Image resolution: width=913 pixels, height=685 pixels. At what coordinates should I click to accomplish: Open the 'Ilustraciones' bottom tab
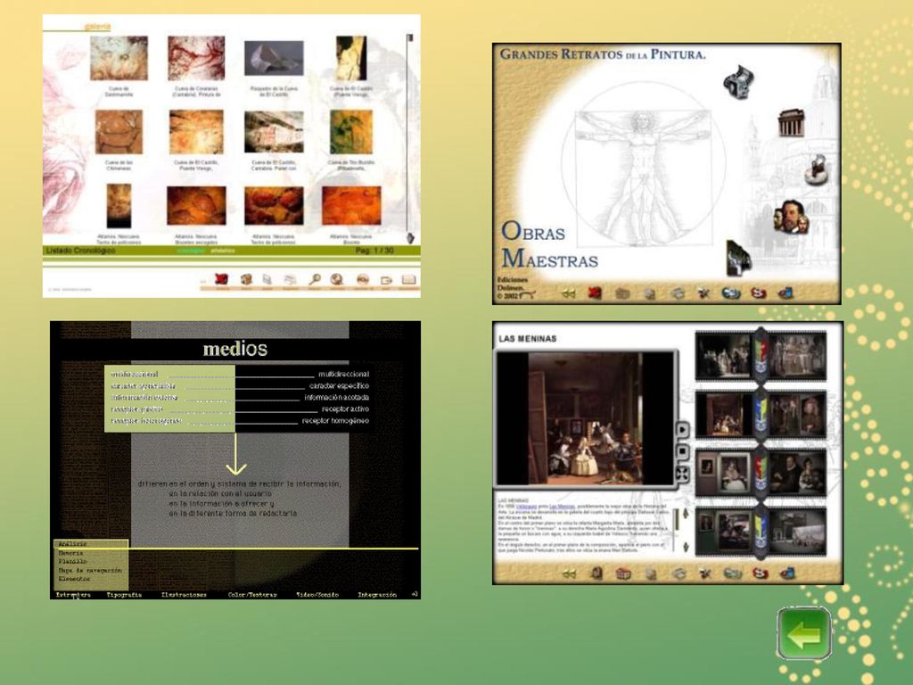point(184,595)
